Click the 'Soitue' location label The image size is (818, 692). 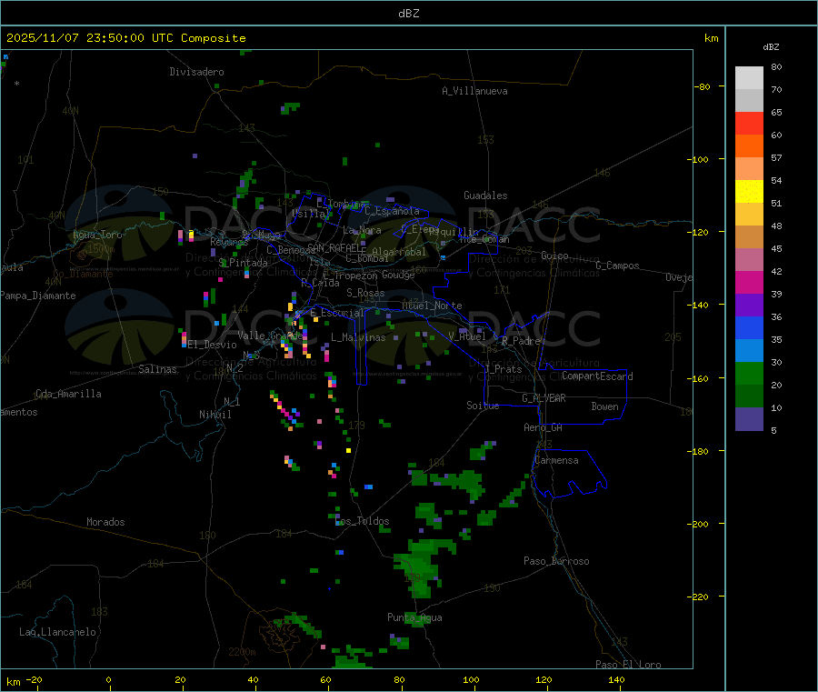pos(483,406)
